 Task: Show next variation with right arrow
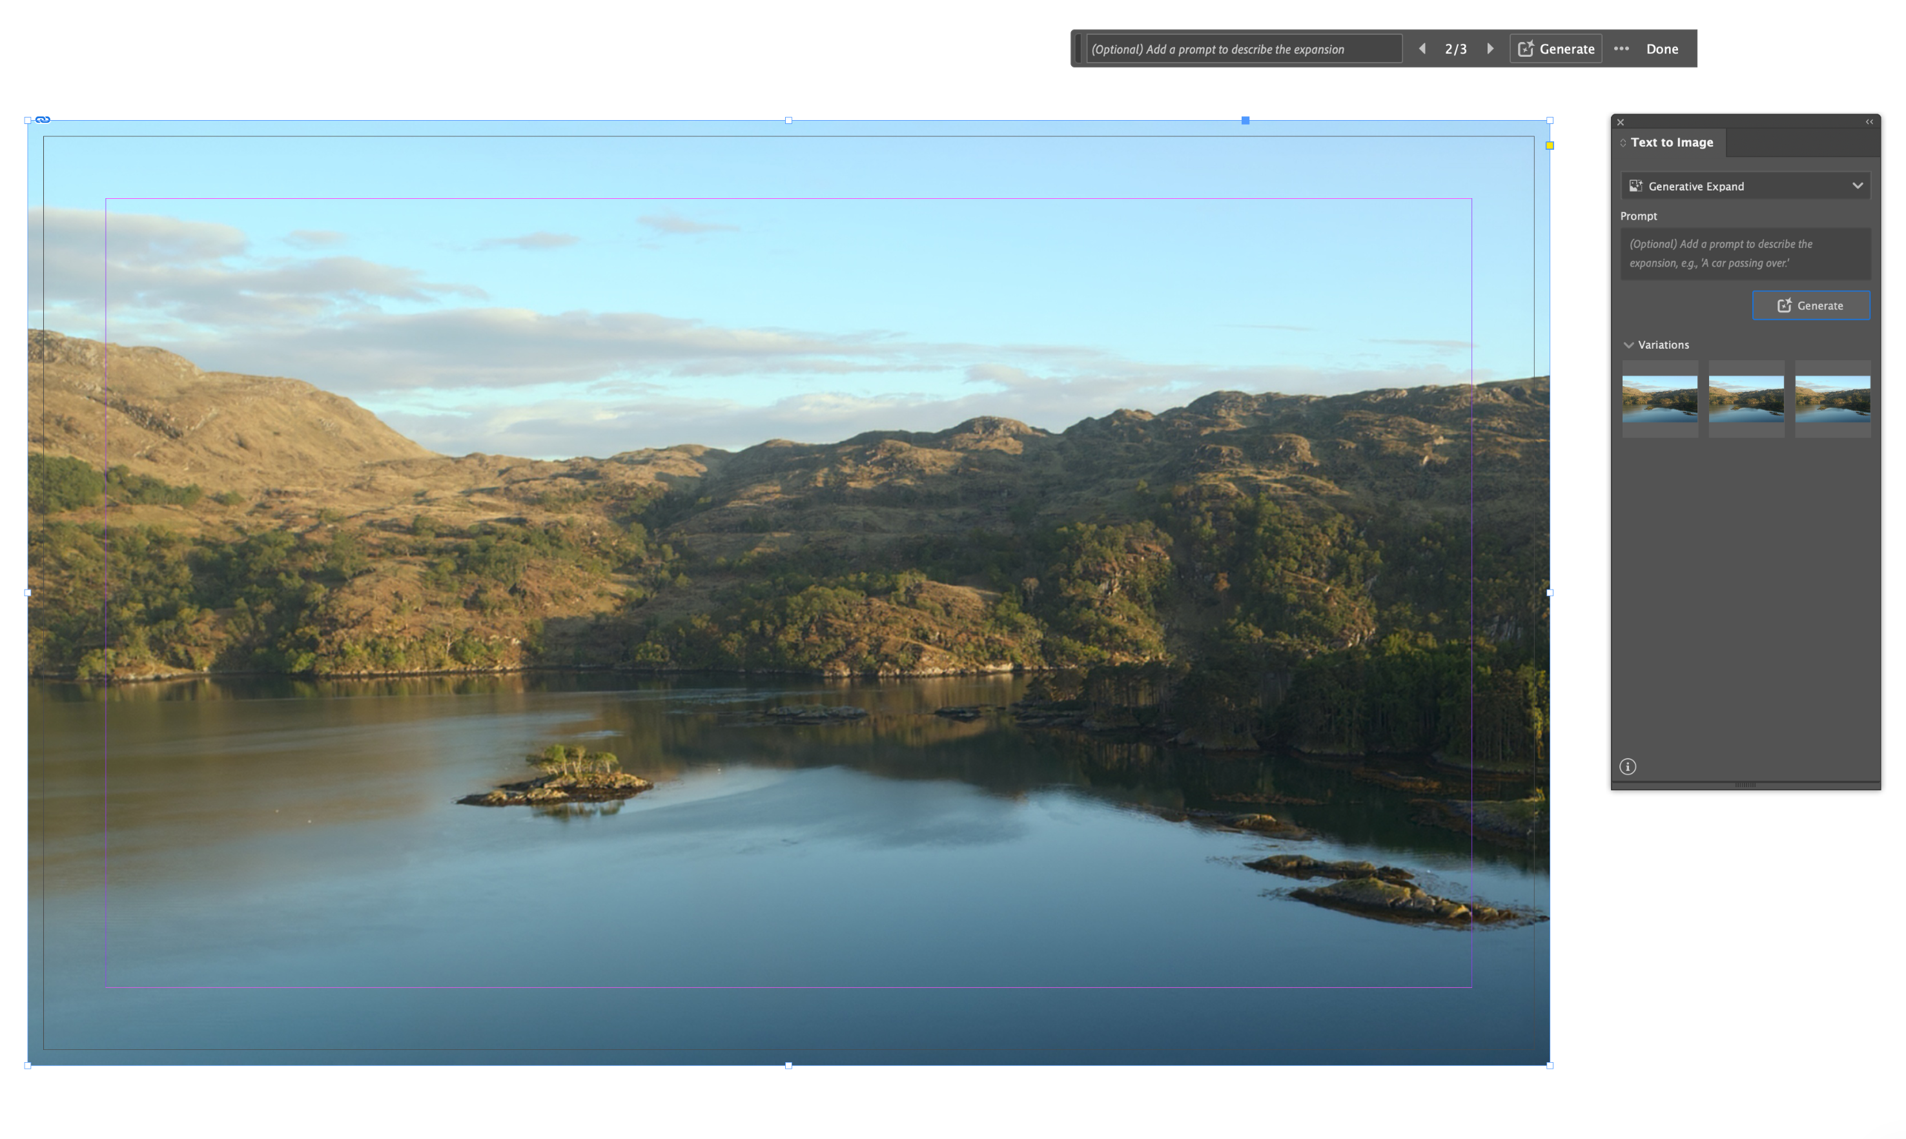tap(1490, 48)
